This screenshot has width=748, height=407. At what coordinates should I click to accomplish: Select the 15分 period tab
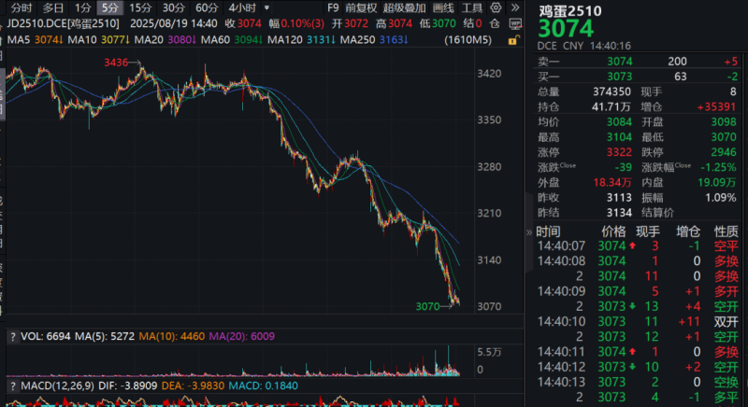coord(140,7)
